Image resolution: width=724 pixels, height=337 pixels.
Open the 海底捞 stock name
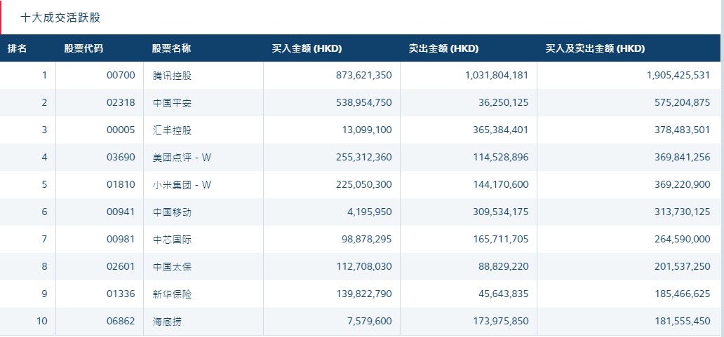pyautogui.click(x=166, y=322)
